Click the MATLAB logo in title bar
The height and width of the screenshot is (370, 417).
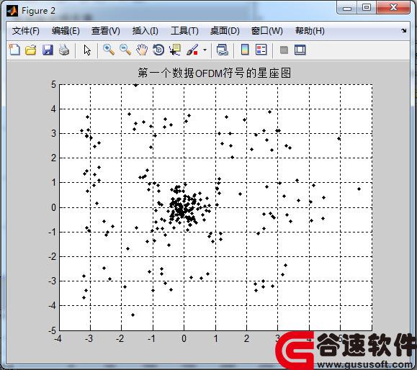12,11
